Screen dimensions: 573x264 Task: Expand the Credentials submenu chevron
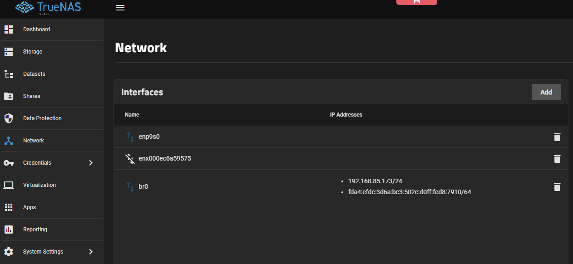91,163
